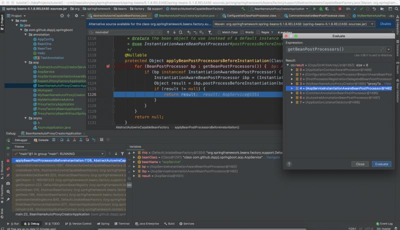Image resolution: width=400 pixels, height=230 pixels.
Task: Click the green Run icon in top toolbar
Action: [x=314, y=8]
